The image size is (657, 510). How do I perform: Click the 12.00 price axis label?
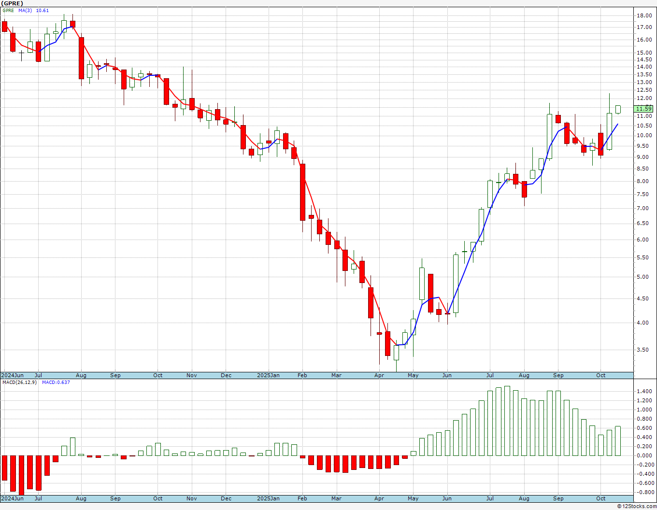point(644,98)
